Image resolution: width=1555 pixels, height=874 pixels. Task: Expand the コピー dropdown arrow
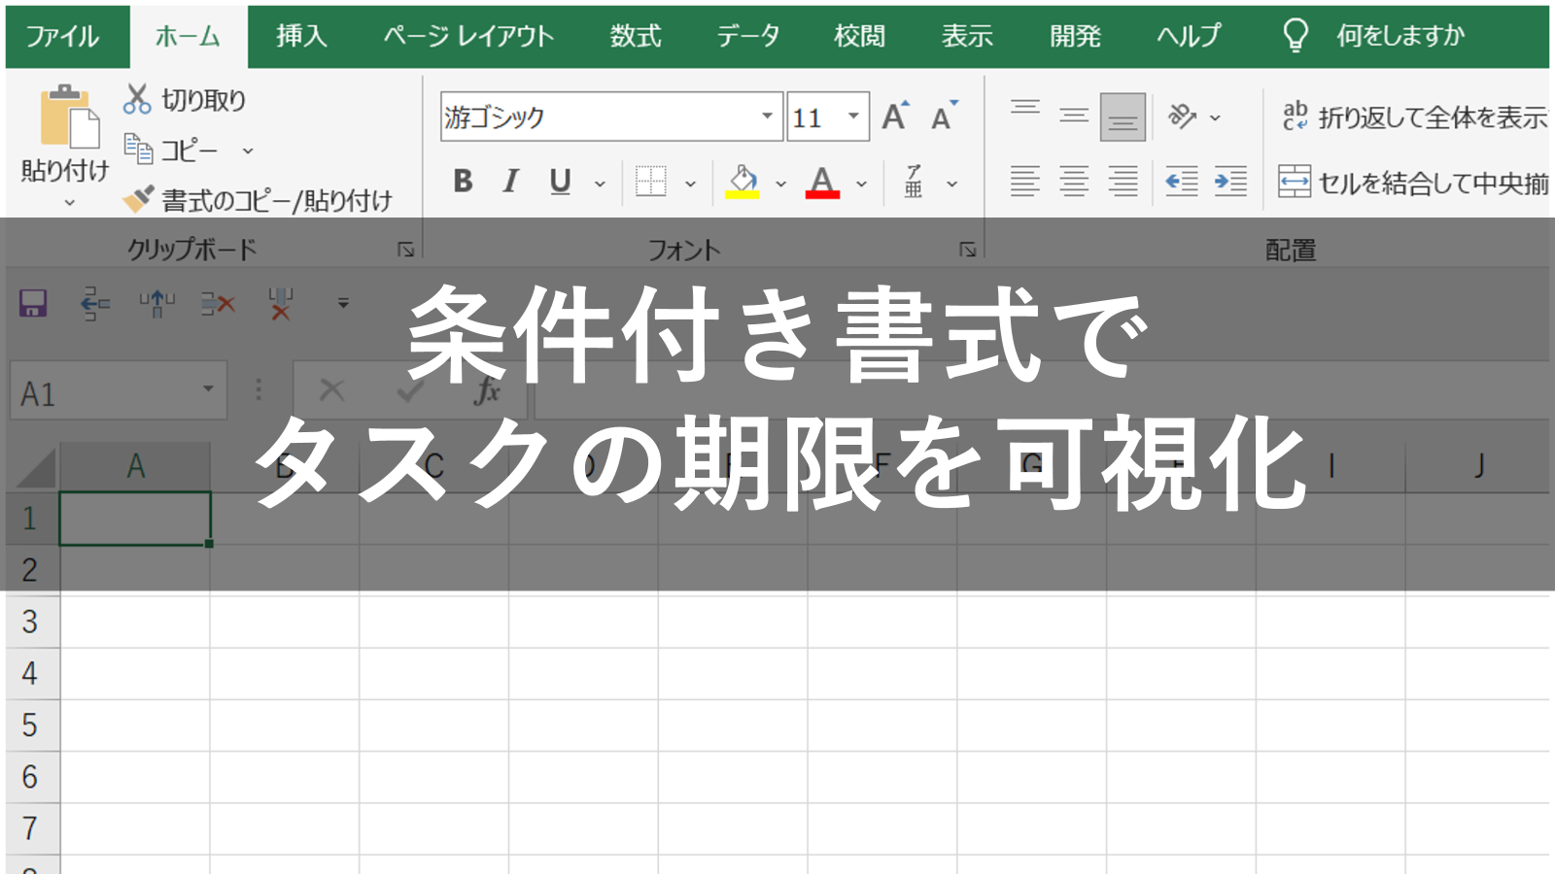pos(248,151)
